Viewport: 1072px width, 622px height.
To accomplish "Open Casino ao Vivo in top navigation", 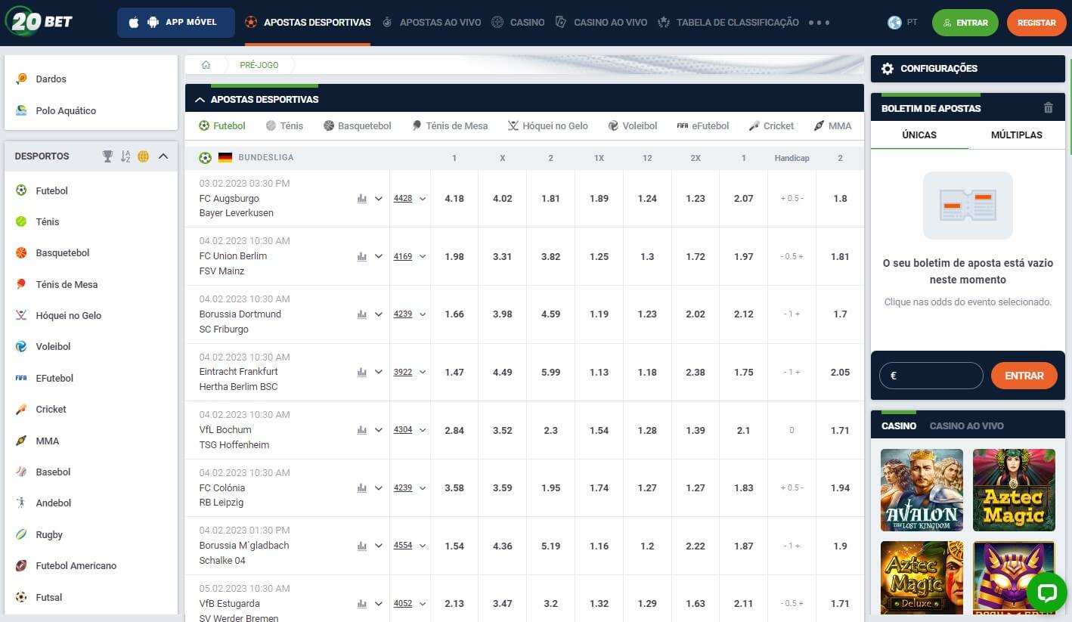I will click(x=601, y=23).
